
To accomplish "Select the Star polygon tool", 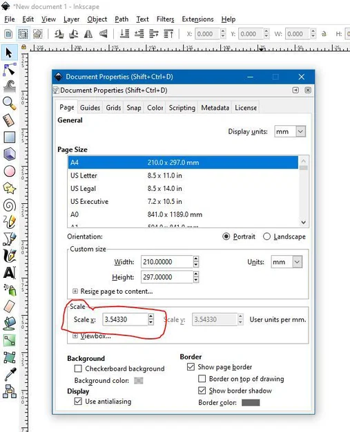I will click(10, 189).
